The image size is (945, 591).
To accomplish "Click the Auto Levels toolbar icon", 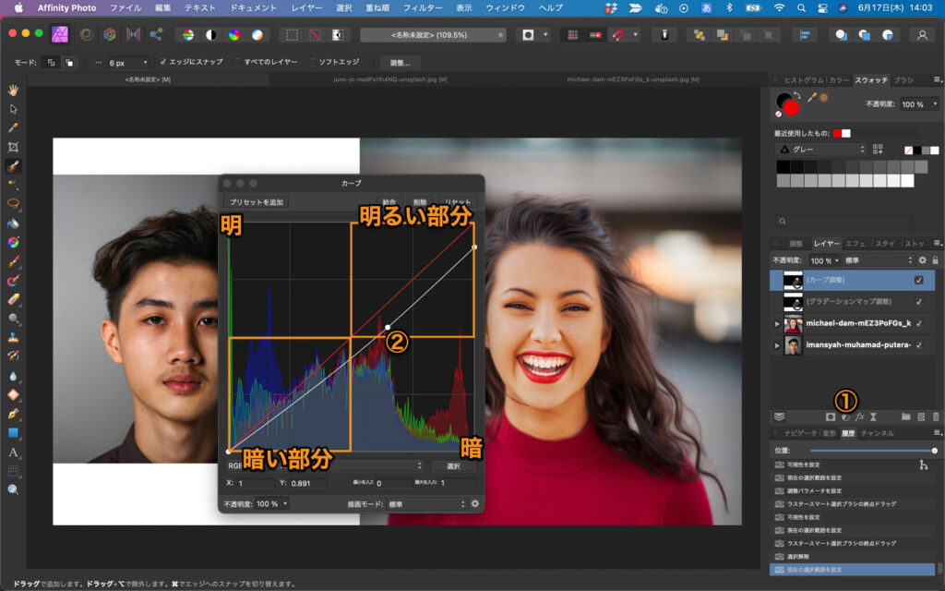I will pyautogui.click(x=187, y=34).
